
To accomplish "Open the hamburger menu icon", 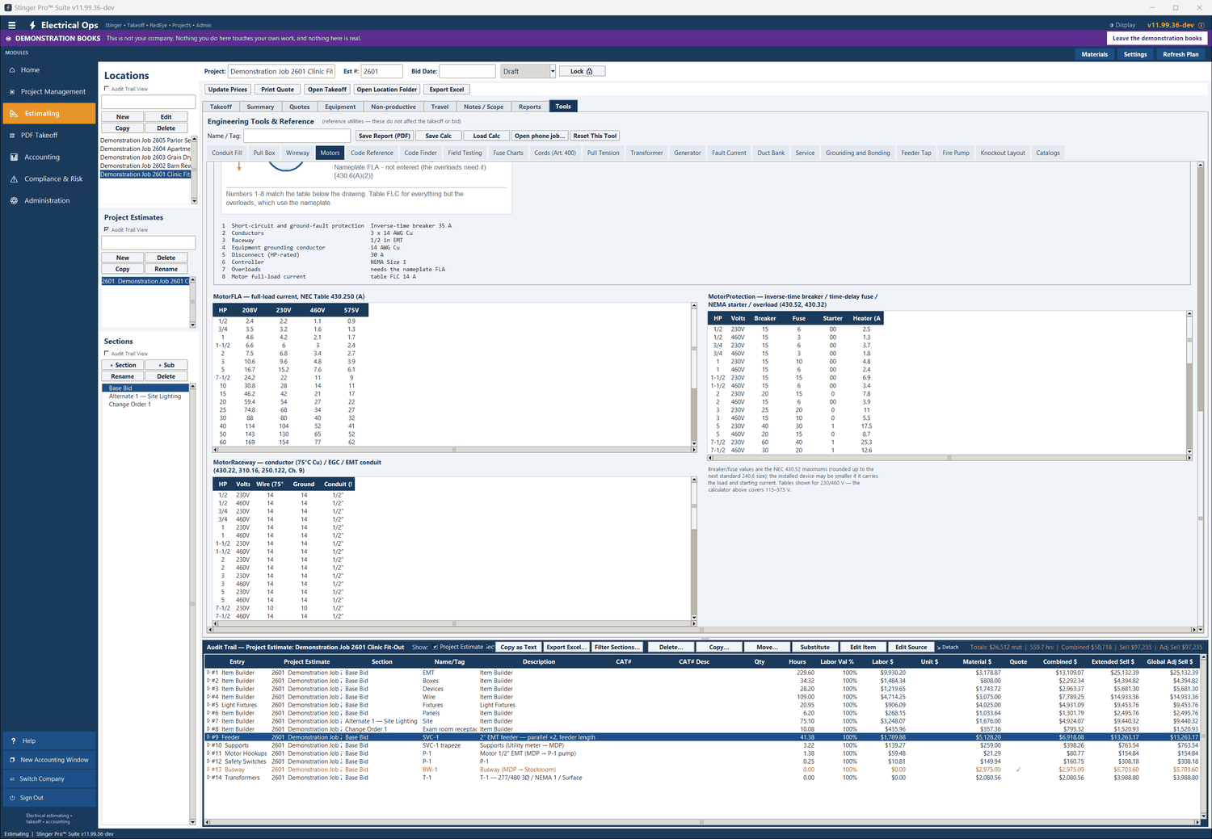I will [11, 25].
